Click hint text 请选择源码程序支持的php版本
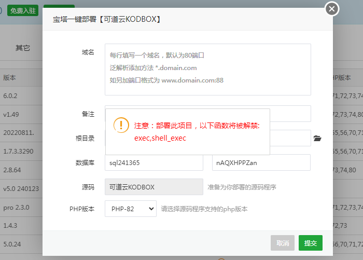 point(204,209)
